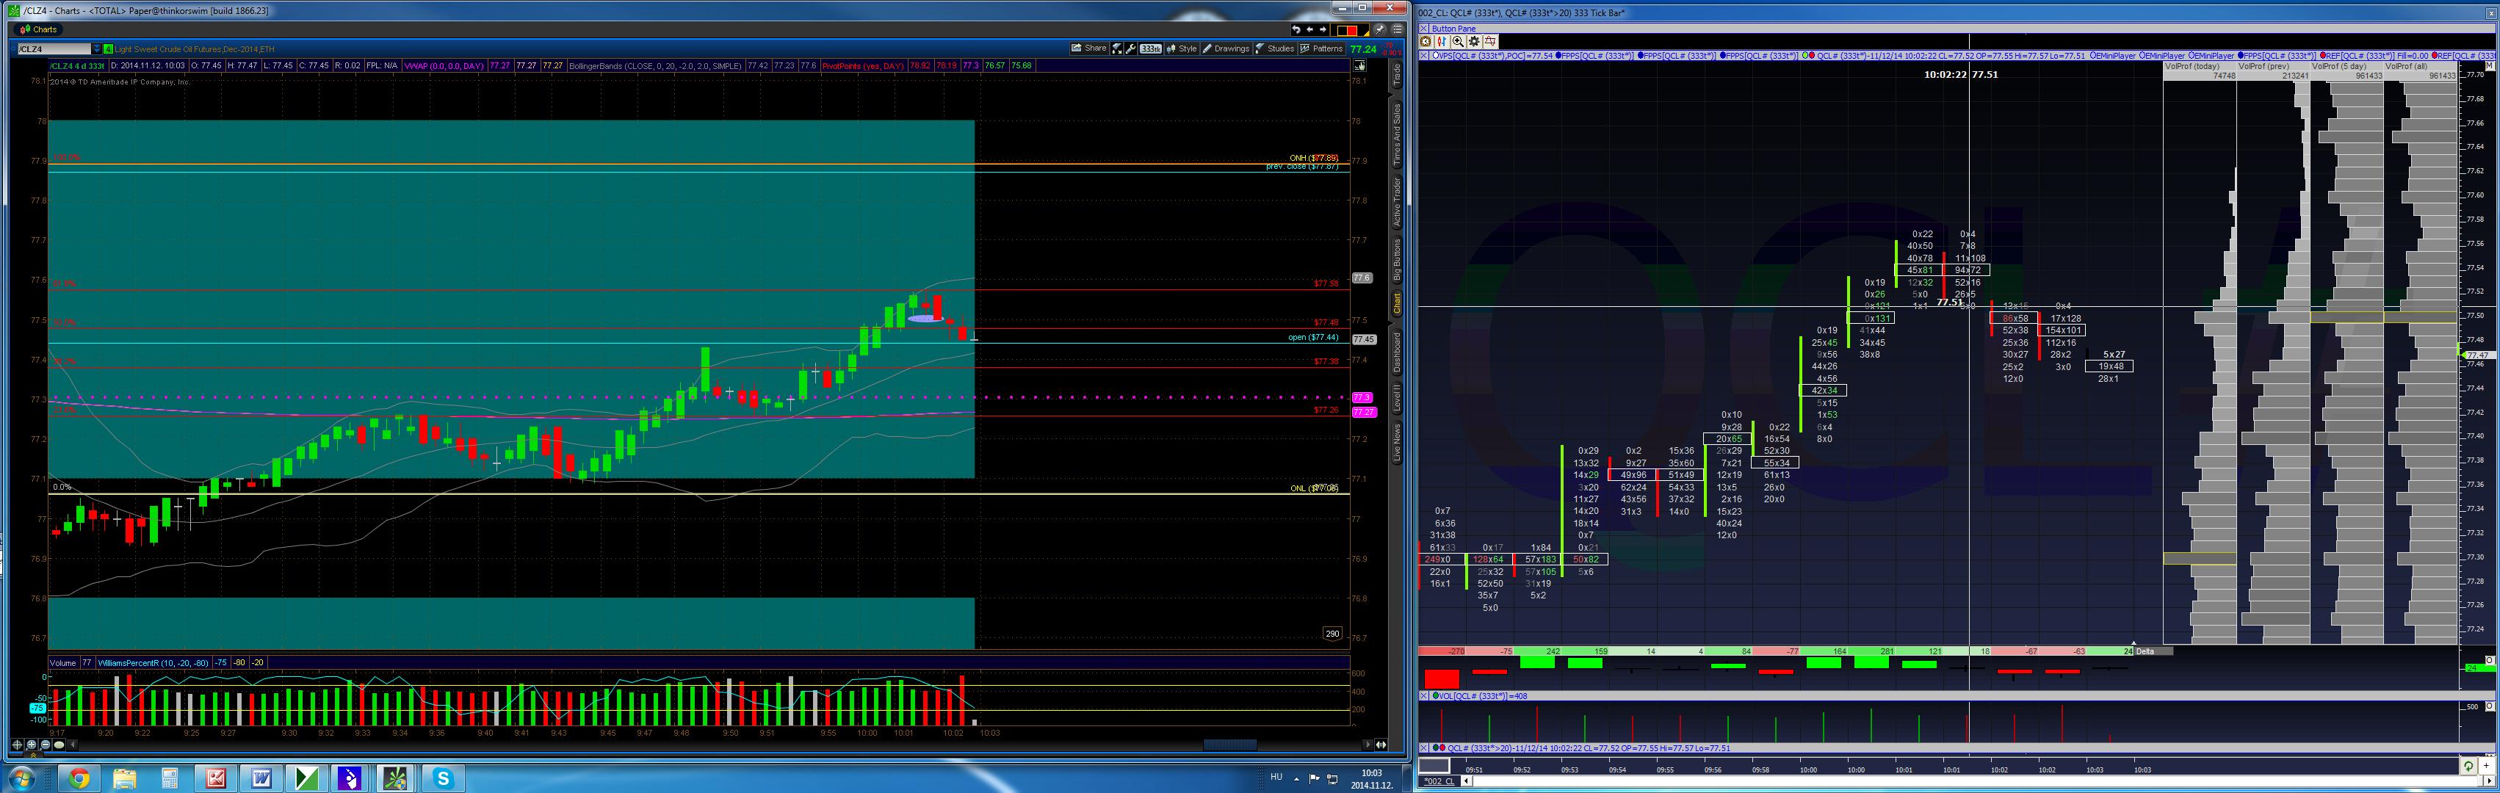Click the gear settings icon in Button Pane
This screenshot has width=2500, height=793.
1474,42
